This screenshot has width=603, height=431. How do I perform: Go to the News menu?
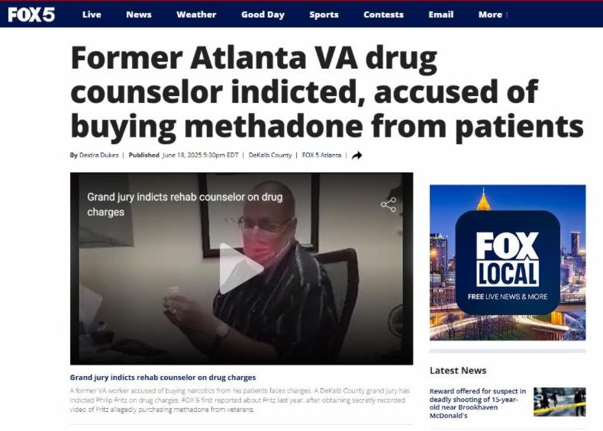click(138, 14)
